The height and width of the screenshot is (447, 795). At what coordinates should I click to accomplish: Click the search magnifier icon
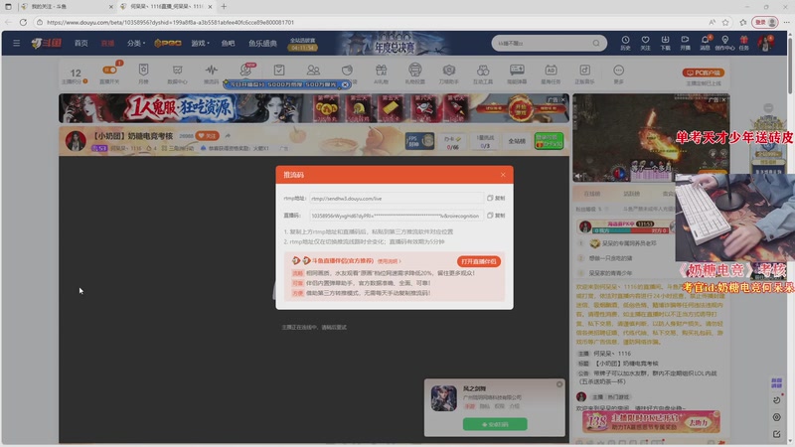596,43
